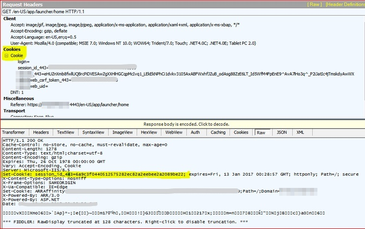This screenshot has width=365, height=229.
Task: Click the Content-Length: 1278 line
Action: [x=29, y=149]
